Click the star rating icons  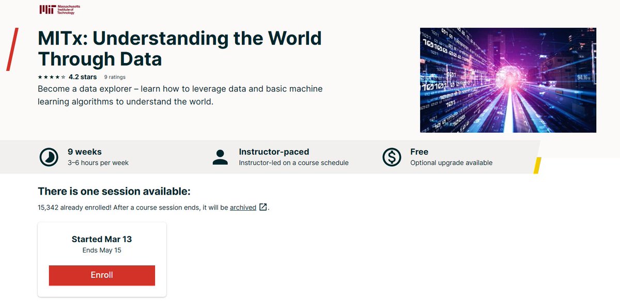pos(52,77)
